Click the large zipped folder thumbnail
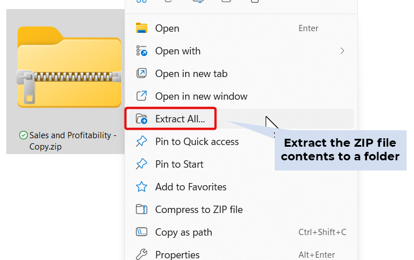 [x=69, y=67]
